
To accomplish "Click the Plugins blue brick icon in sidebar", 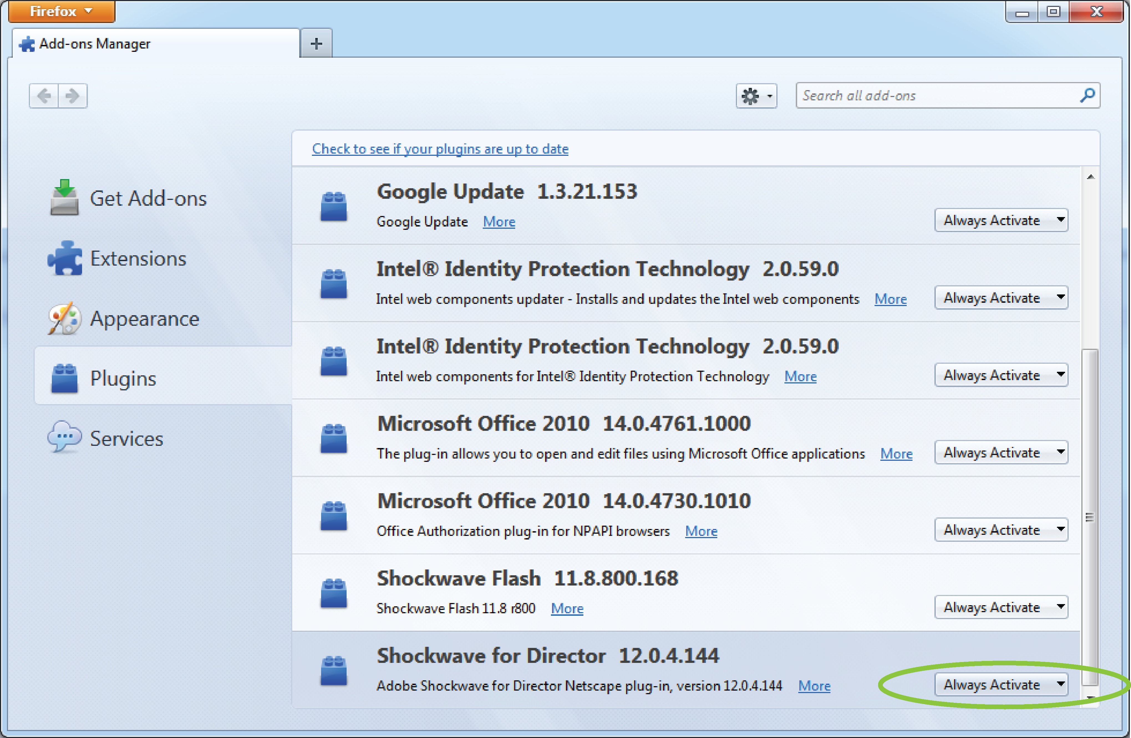I will click(x=64, y=378).
